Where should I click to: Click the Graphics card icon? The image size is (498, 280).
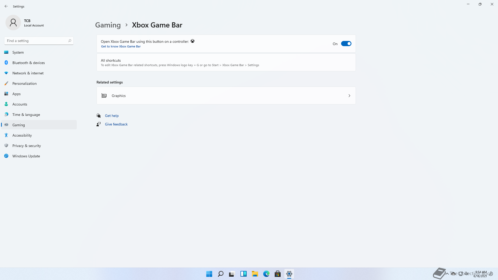coord(104,96)
